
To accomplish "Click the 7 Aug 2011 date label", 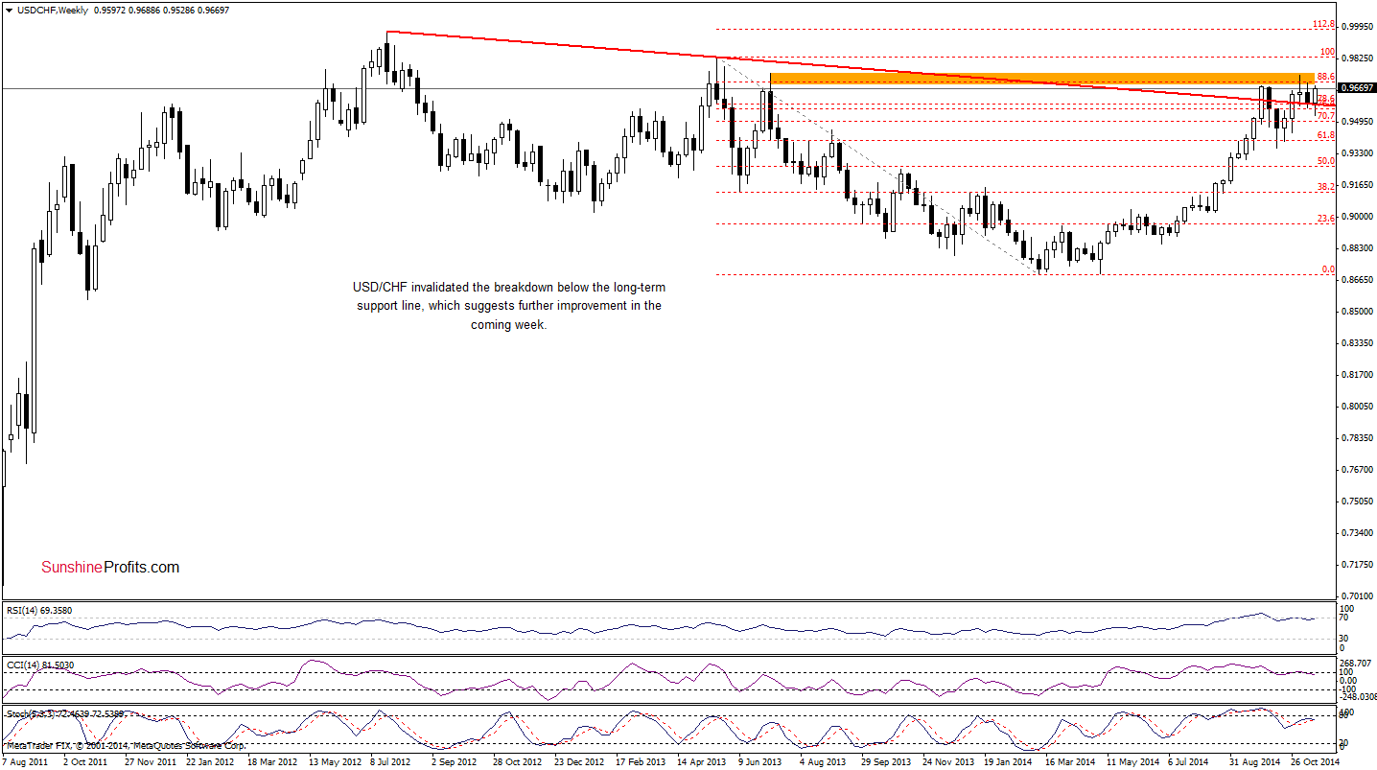I will pos(26,762).
